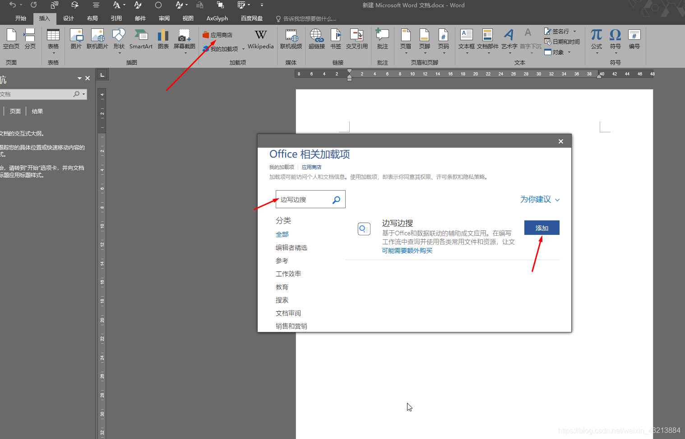Insert online video (联机视频)
This screenshot has width=685, height=439.
pyautogui.click(x=291, y=39)
